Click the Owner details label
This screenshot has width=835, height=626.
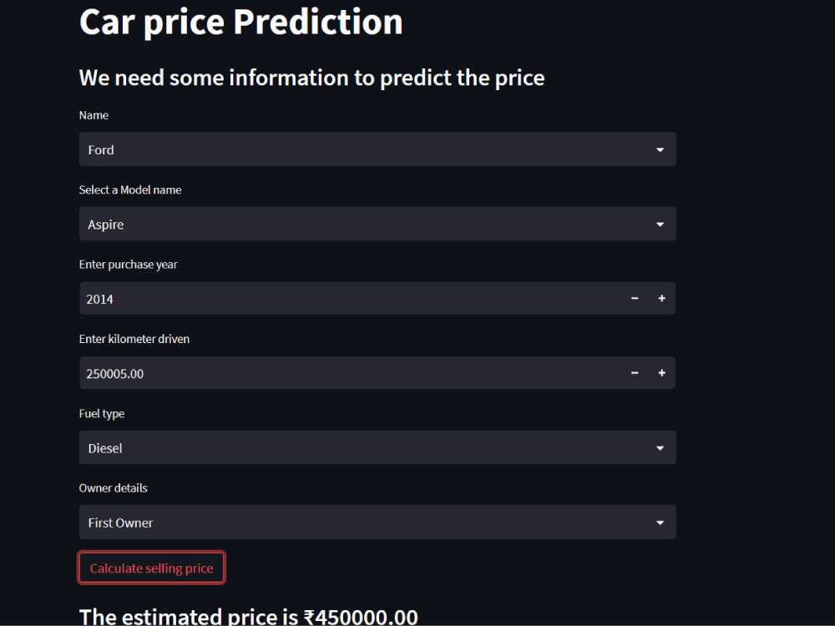(114, 488)
